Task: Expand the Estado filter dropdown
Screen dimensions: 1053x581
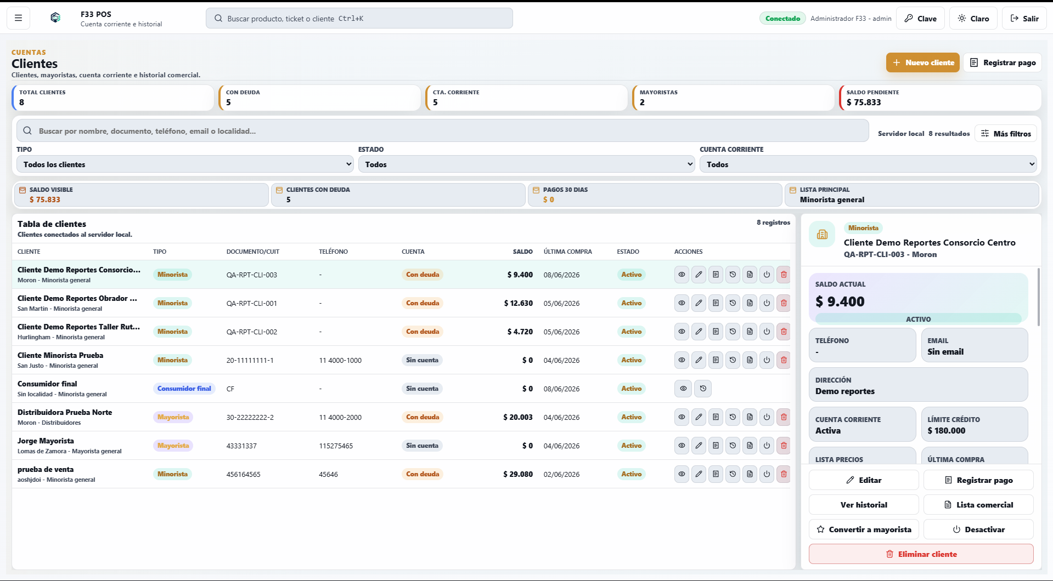Action: pyautogui.click(x=527, y=164)
